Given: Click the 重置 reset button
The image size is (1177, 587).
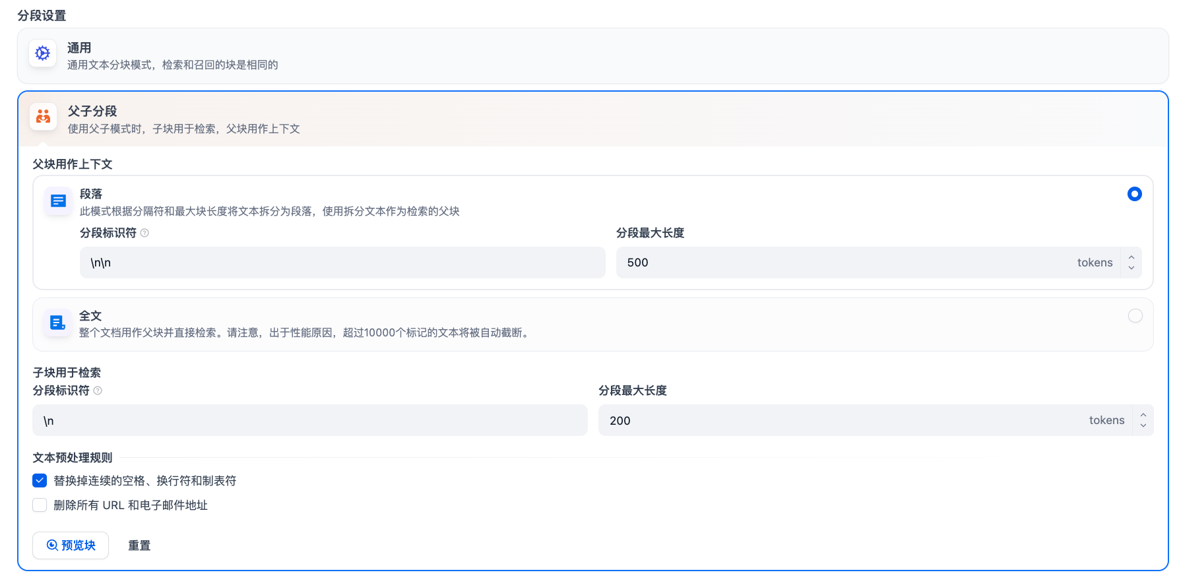Looking at the screenshot, I should pos(139,545).
